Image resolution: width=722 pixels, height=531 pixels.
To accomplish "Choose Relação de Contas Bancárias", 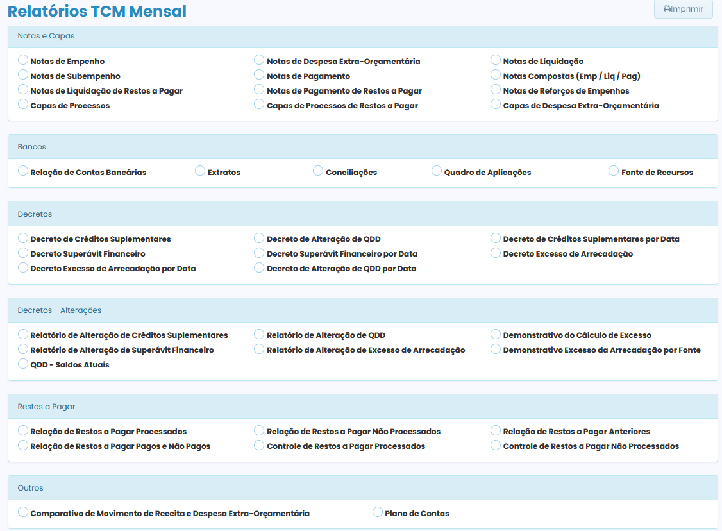I will (23, 171).
